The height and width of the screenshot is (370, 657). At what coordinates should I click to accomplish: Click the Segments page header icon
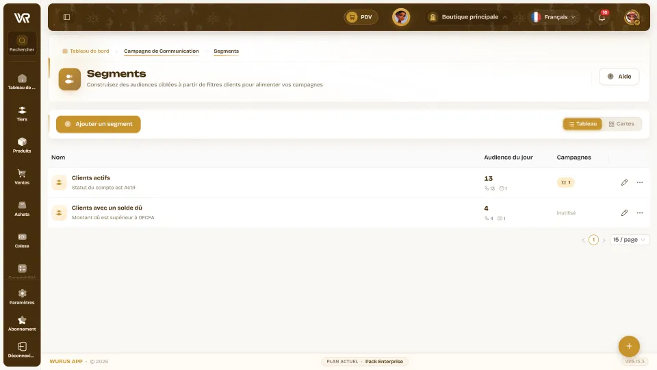pyautogui.click(x=70, y=79)
